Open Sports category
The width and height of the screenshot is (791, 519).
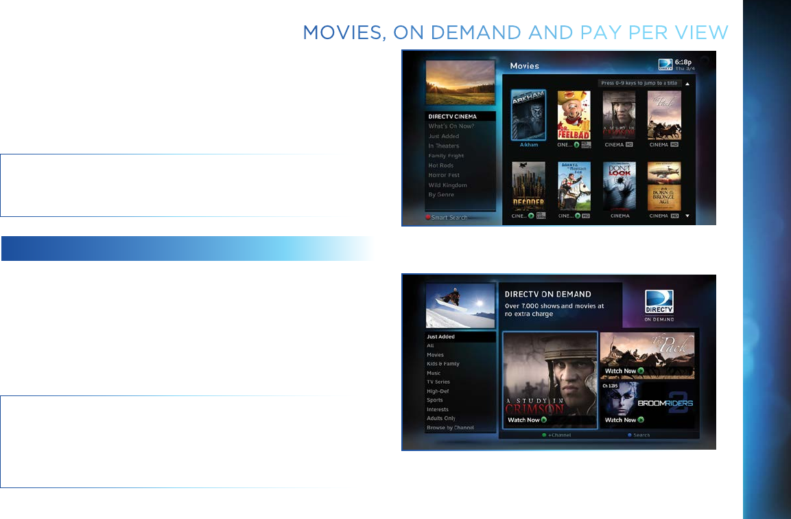(435, 400)
